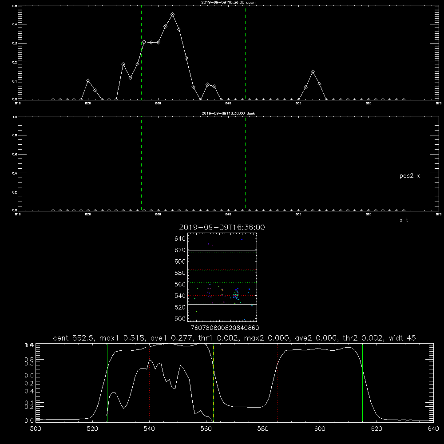Click upper white horizontal line in scatter plot
Screen dimensions: 444x444
pos(222,250)
